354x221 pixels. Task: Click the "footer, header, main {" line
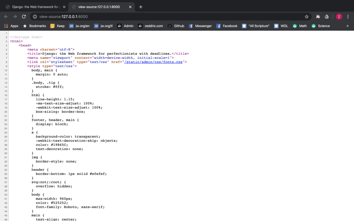coord(55,120)
